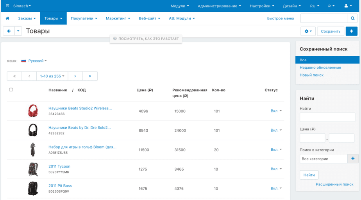Open Наушники Beats Studio2 Wireless product link

80,108
